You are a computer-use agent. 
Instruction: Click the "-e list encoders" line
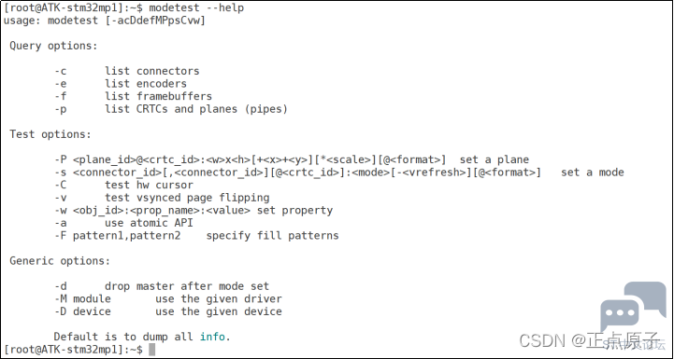click(121, 84)
